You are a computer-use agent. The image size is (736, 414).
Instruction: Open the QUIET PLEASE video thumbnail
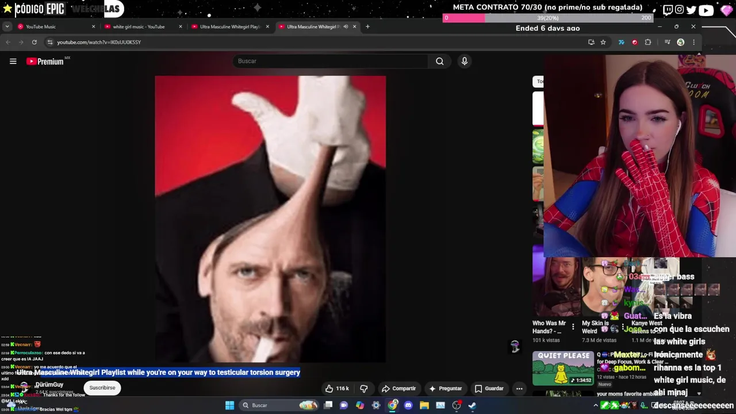tap(563, 368)
